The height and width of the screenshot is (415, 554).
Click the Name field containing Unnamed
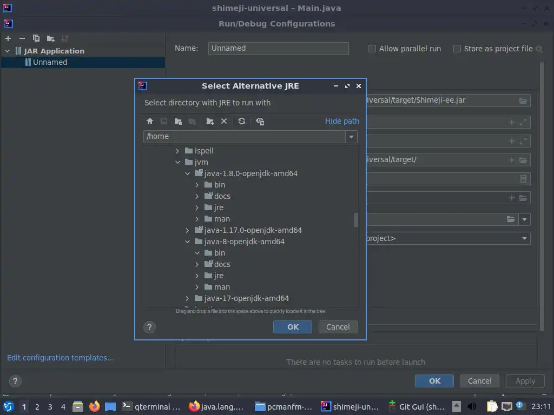tap(279, 48)
